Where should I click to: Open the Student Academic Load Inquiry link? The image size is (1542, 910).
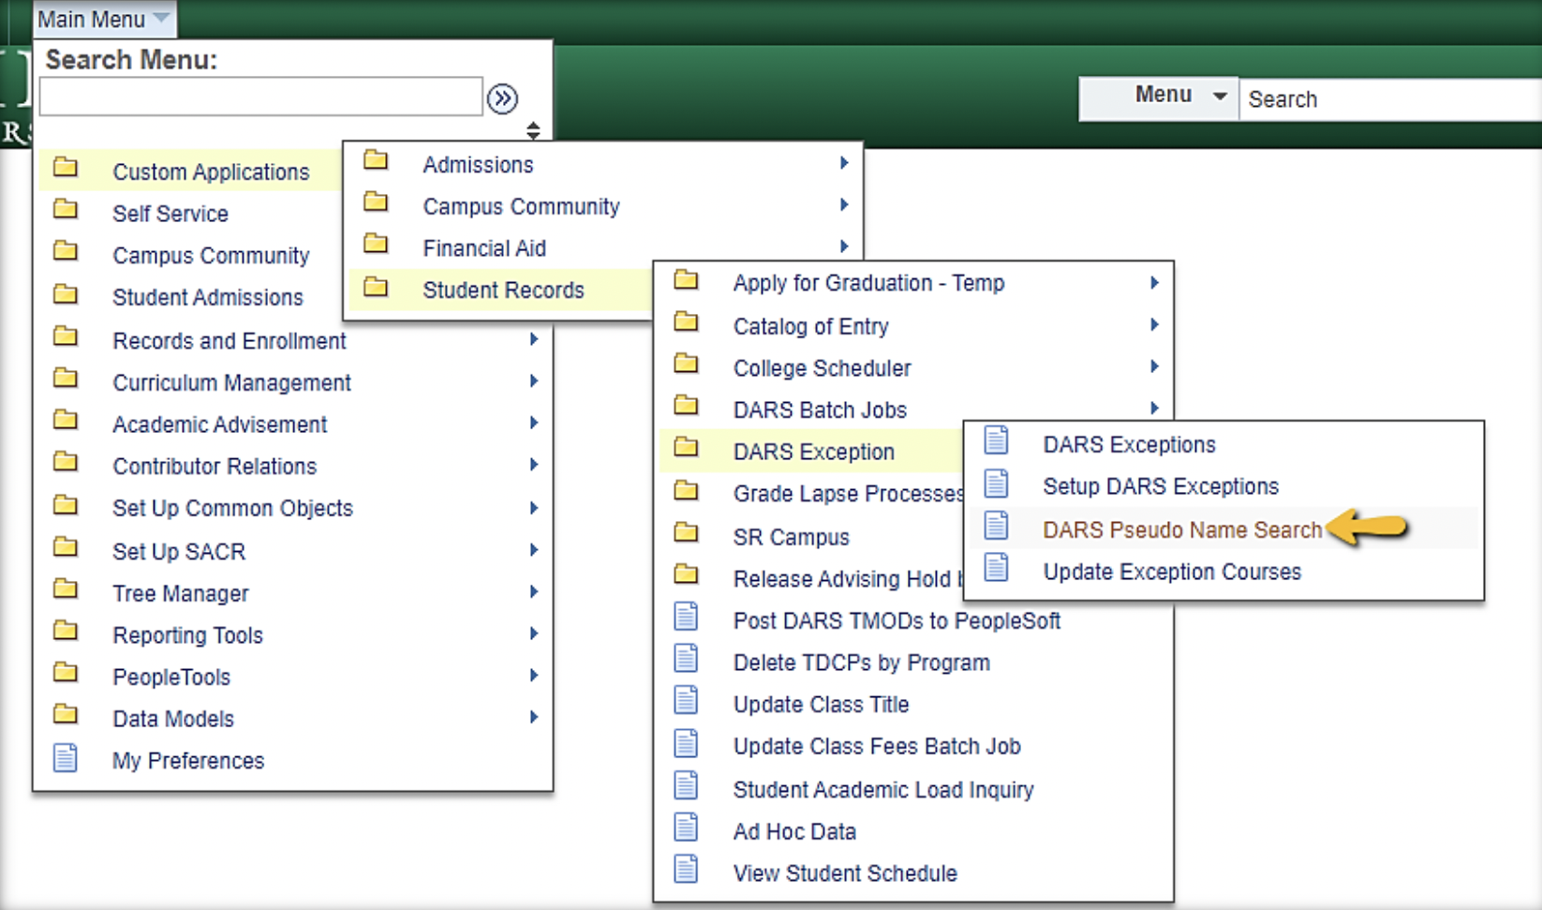(x=882, y=790)
